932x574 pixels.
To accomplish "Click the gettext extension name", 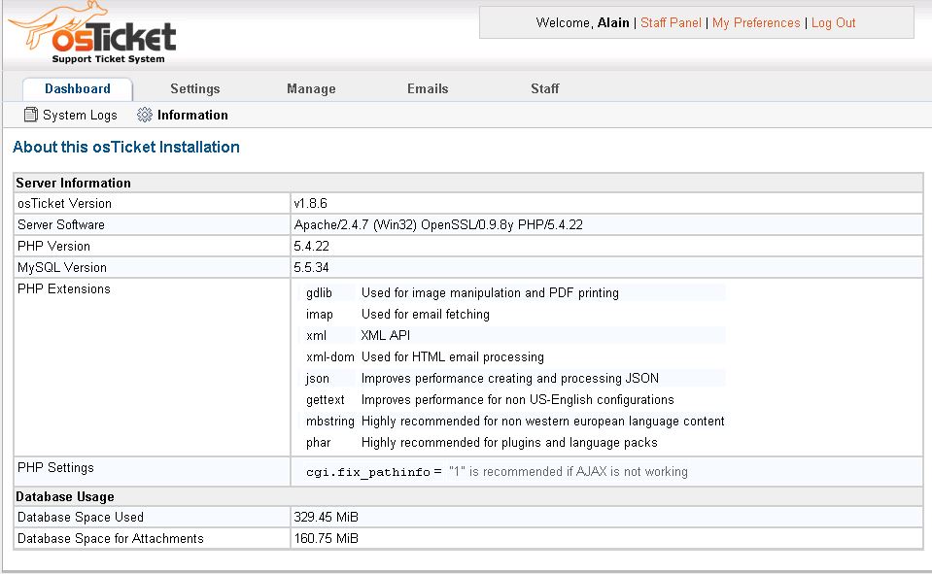I will pyautogui.click(x=326, y=400).
